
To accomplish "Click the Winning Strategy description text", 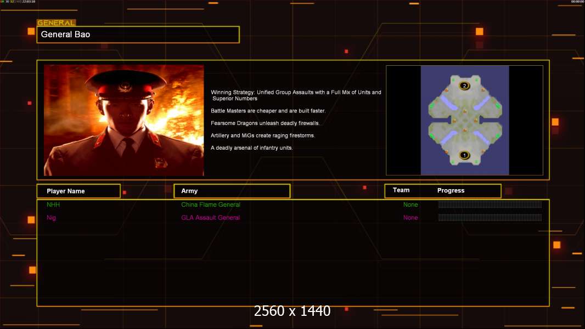I will point(296,95).
